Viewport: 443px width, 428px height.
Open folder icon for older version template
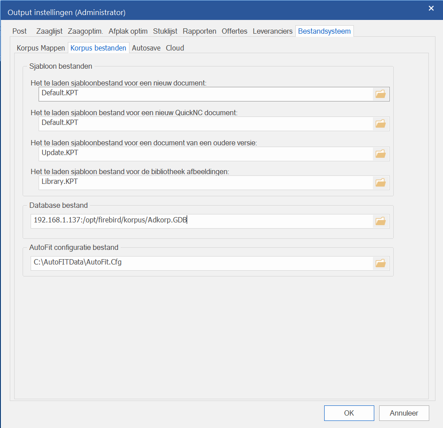click(x=380, y=154)
